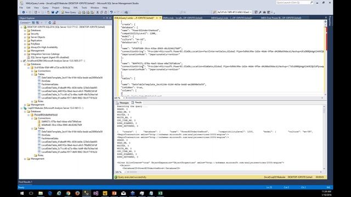Open Firefox from the taskbar
The image size is (351, 197).
[x=77, y=193]
